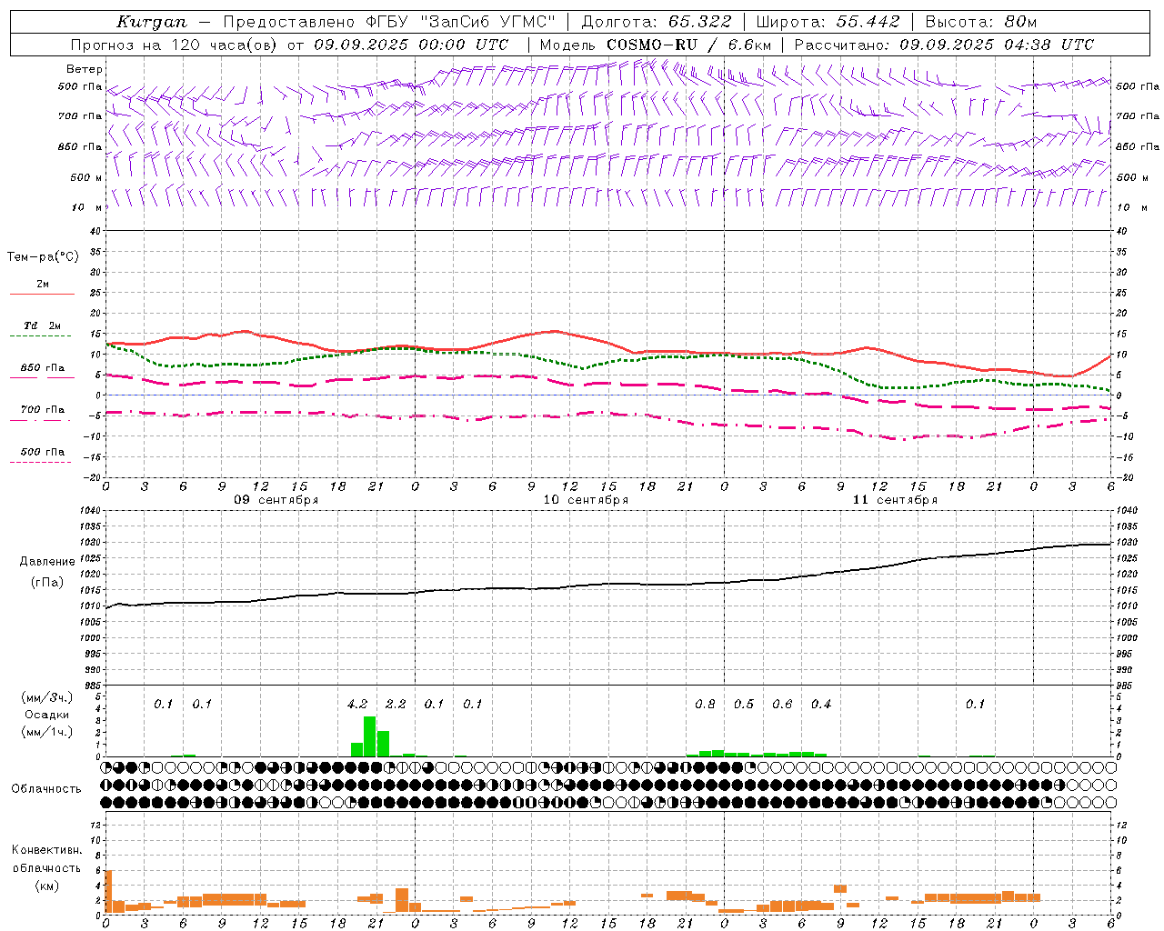The image size is (1164, 931).
Task: Click the "Высота: 80м" header field
Action: pyautogui.click(x=981, y=22)
